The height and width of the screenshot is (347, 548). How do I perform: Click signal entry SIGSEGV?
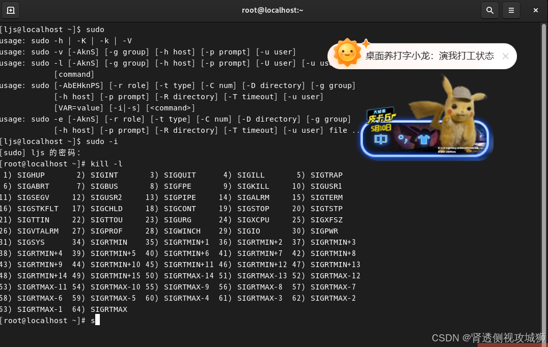33,197
